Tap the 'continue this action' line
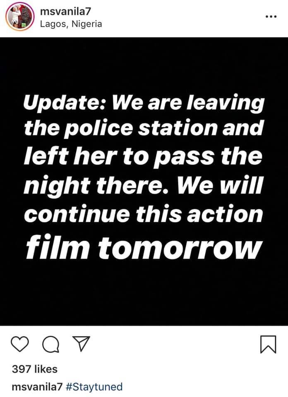Viewport: 288px width, 397px height. point(144,214)
